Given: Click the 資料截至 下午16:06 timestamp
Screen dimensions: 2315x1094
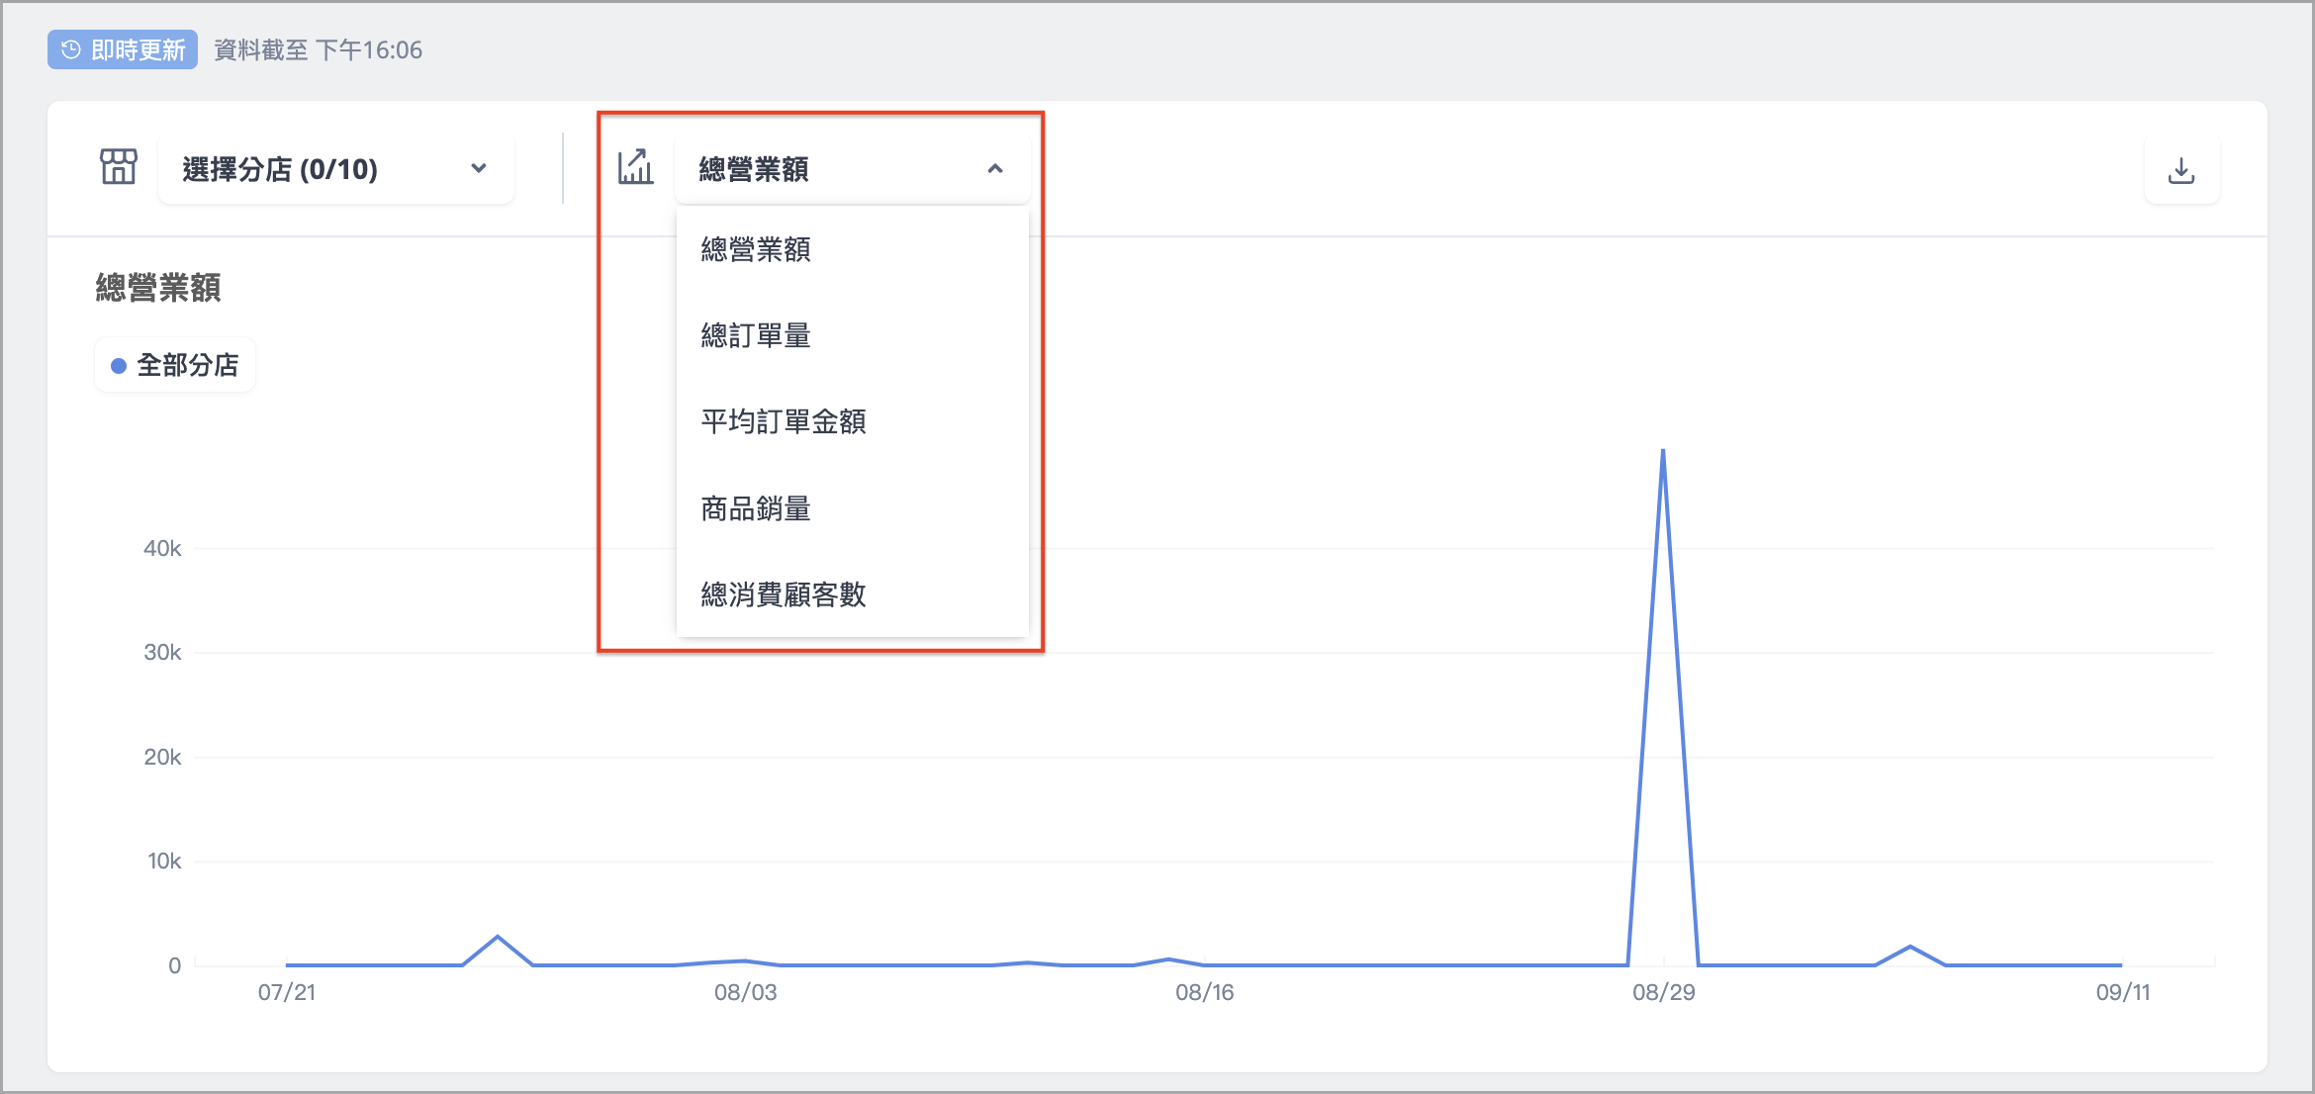Looking at the screenshot, I should [318, 50].
